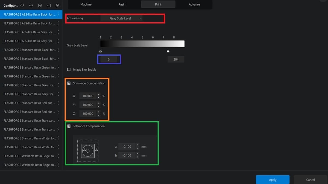Toggle the Shrinkage Compensation checkbox

(69, 83)
